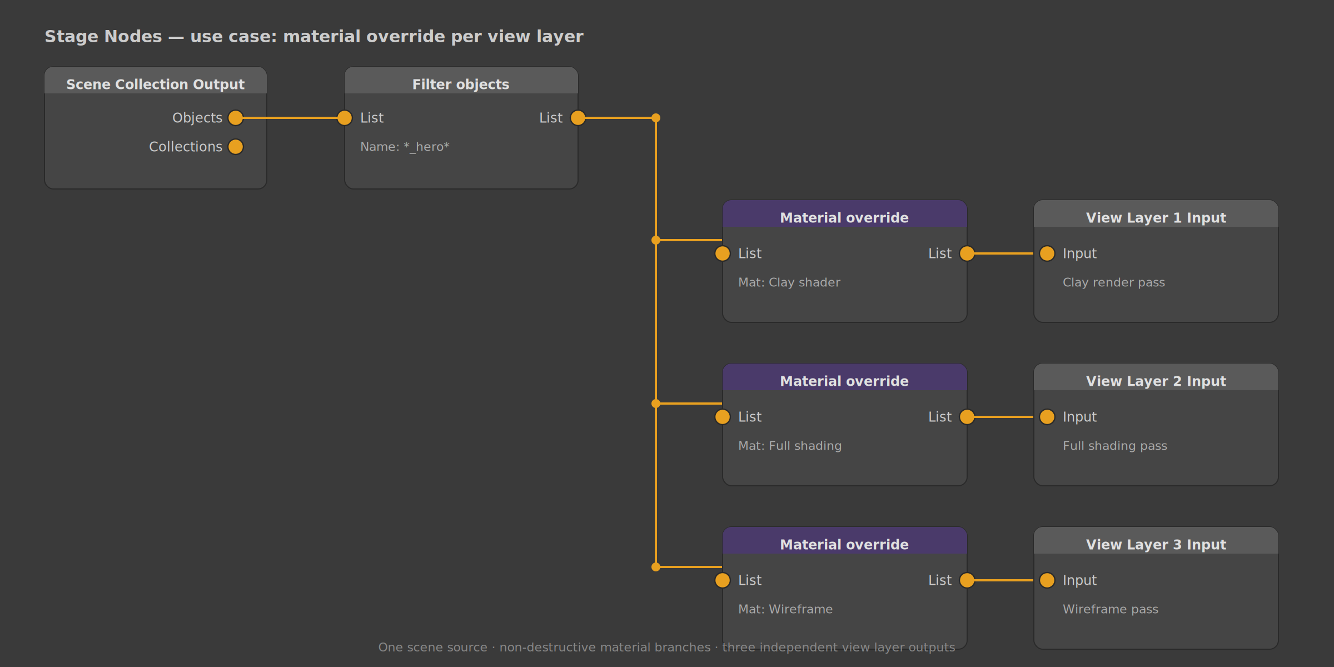The width and height of the screenshot is (1334, 667).
Task: Click Filter objects List input socket
Action: point(345,118)
